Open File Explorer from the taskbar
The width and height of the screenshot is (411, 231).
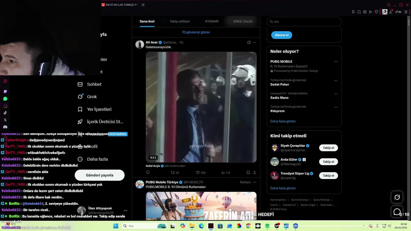[x=192, y=226]
